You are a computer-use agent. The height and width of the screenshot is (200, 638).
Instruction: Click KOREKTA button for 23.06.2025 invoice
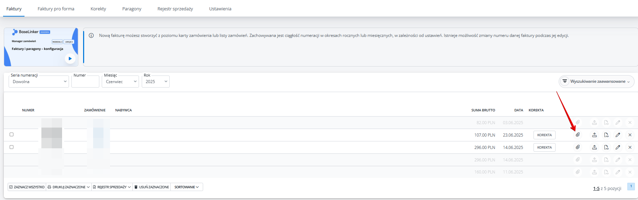tap(544, 135)
